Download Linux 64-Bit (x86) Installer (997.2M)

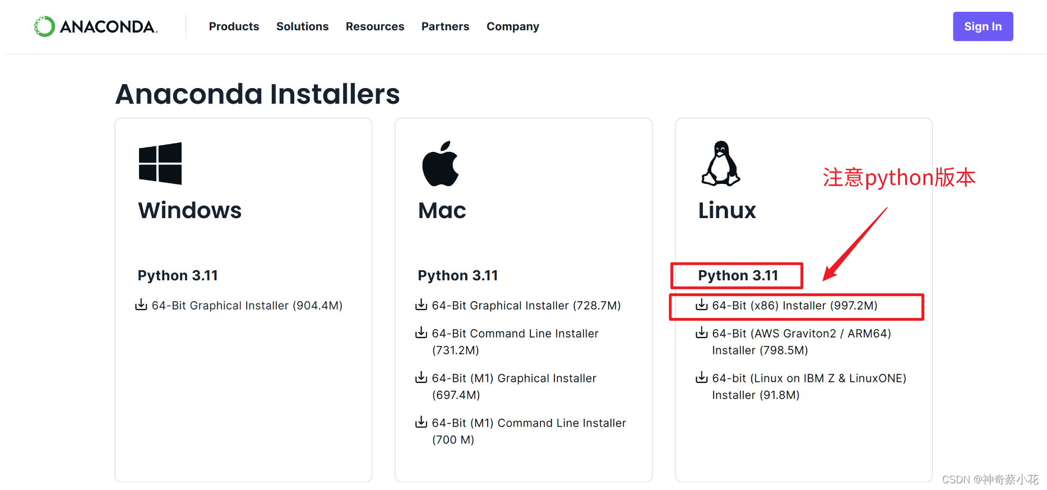(x=795, y=306)
